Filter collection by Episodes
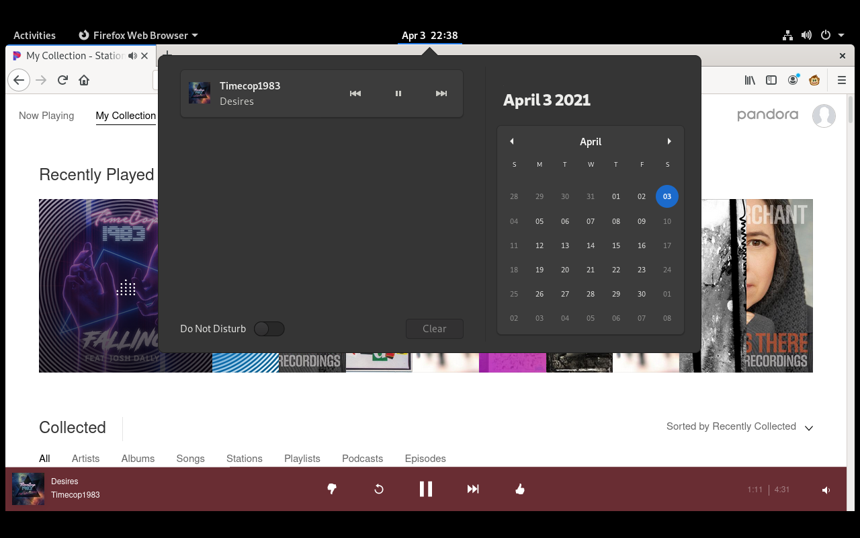 (x=425, y=459)
